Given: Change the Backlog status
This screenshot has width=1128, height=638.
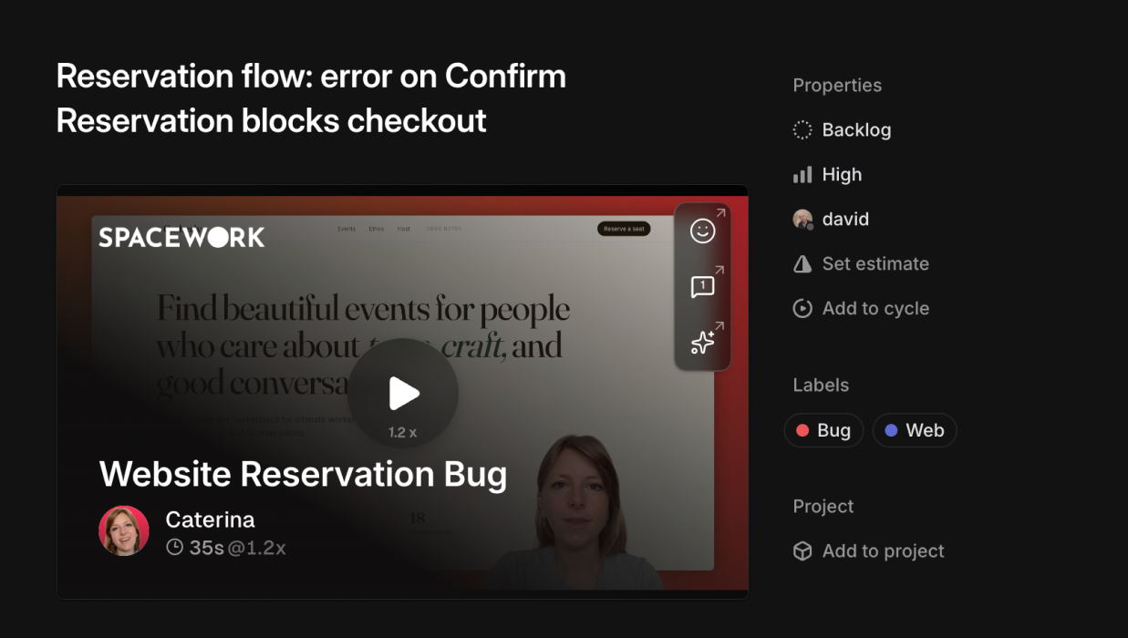Looking at the screenshot, I should pyautogui.click(x=842, y=129).
